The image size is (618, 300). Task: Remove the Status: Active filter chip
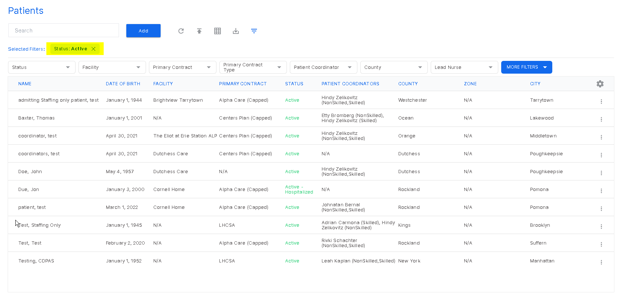[x=93, y=49]
